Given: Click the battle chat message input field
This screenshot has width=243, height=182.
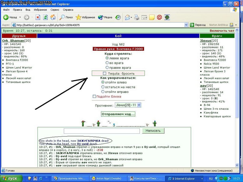Looking at the screenshot, I should coord(102,131).
